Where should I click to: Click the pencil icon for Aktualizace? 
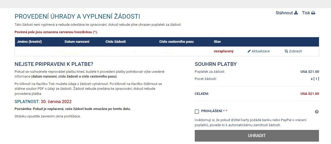[x=249, y=51]
